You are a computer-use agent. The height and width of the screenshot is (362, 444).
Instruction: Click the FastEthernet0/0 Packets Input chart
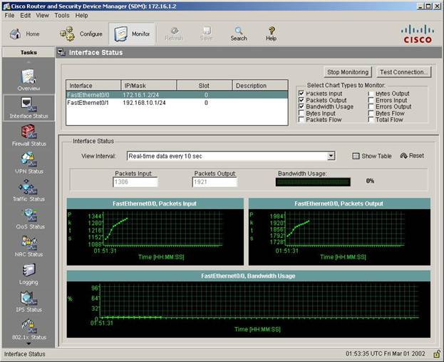[x=155, y=232]
